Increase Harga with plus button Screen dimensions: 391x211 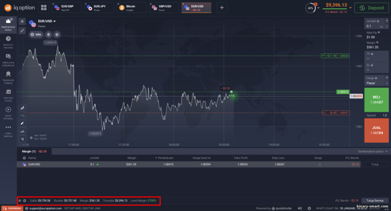[x=387, y=78]
